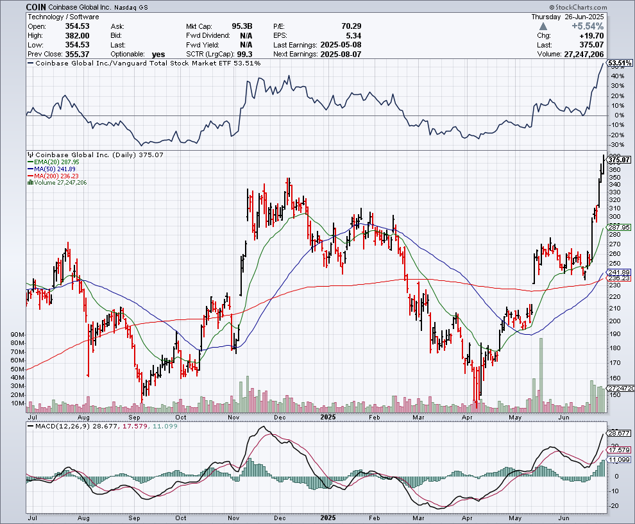635x524 pixels.
Task: Click the MA(200) 236.23 legend entry
Action: 53,176
